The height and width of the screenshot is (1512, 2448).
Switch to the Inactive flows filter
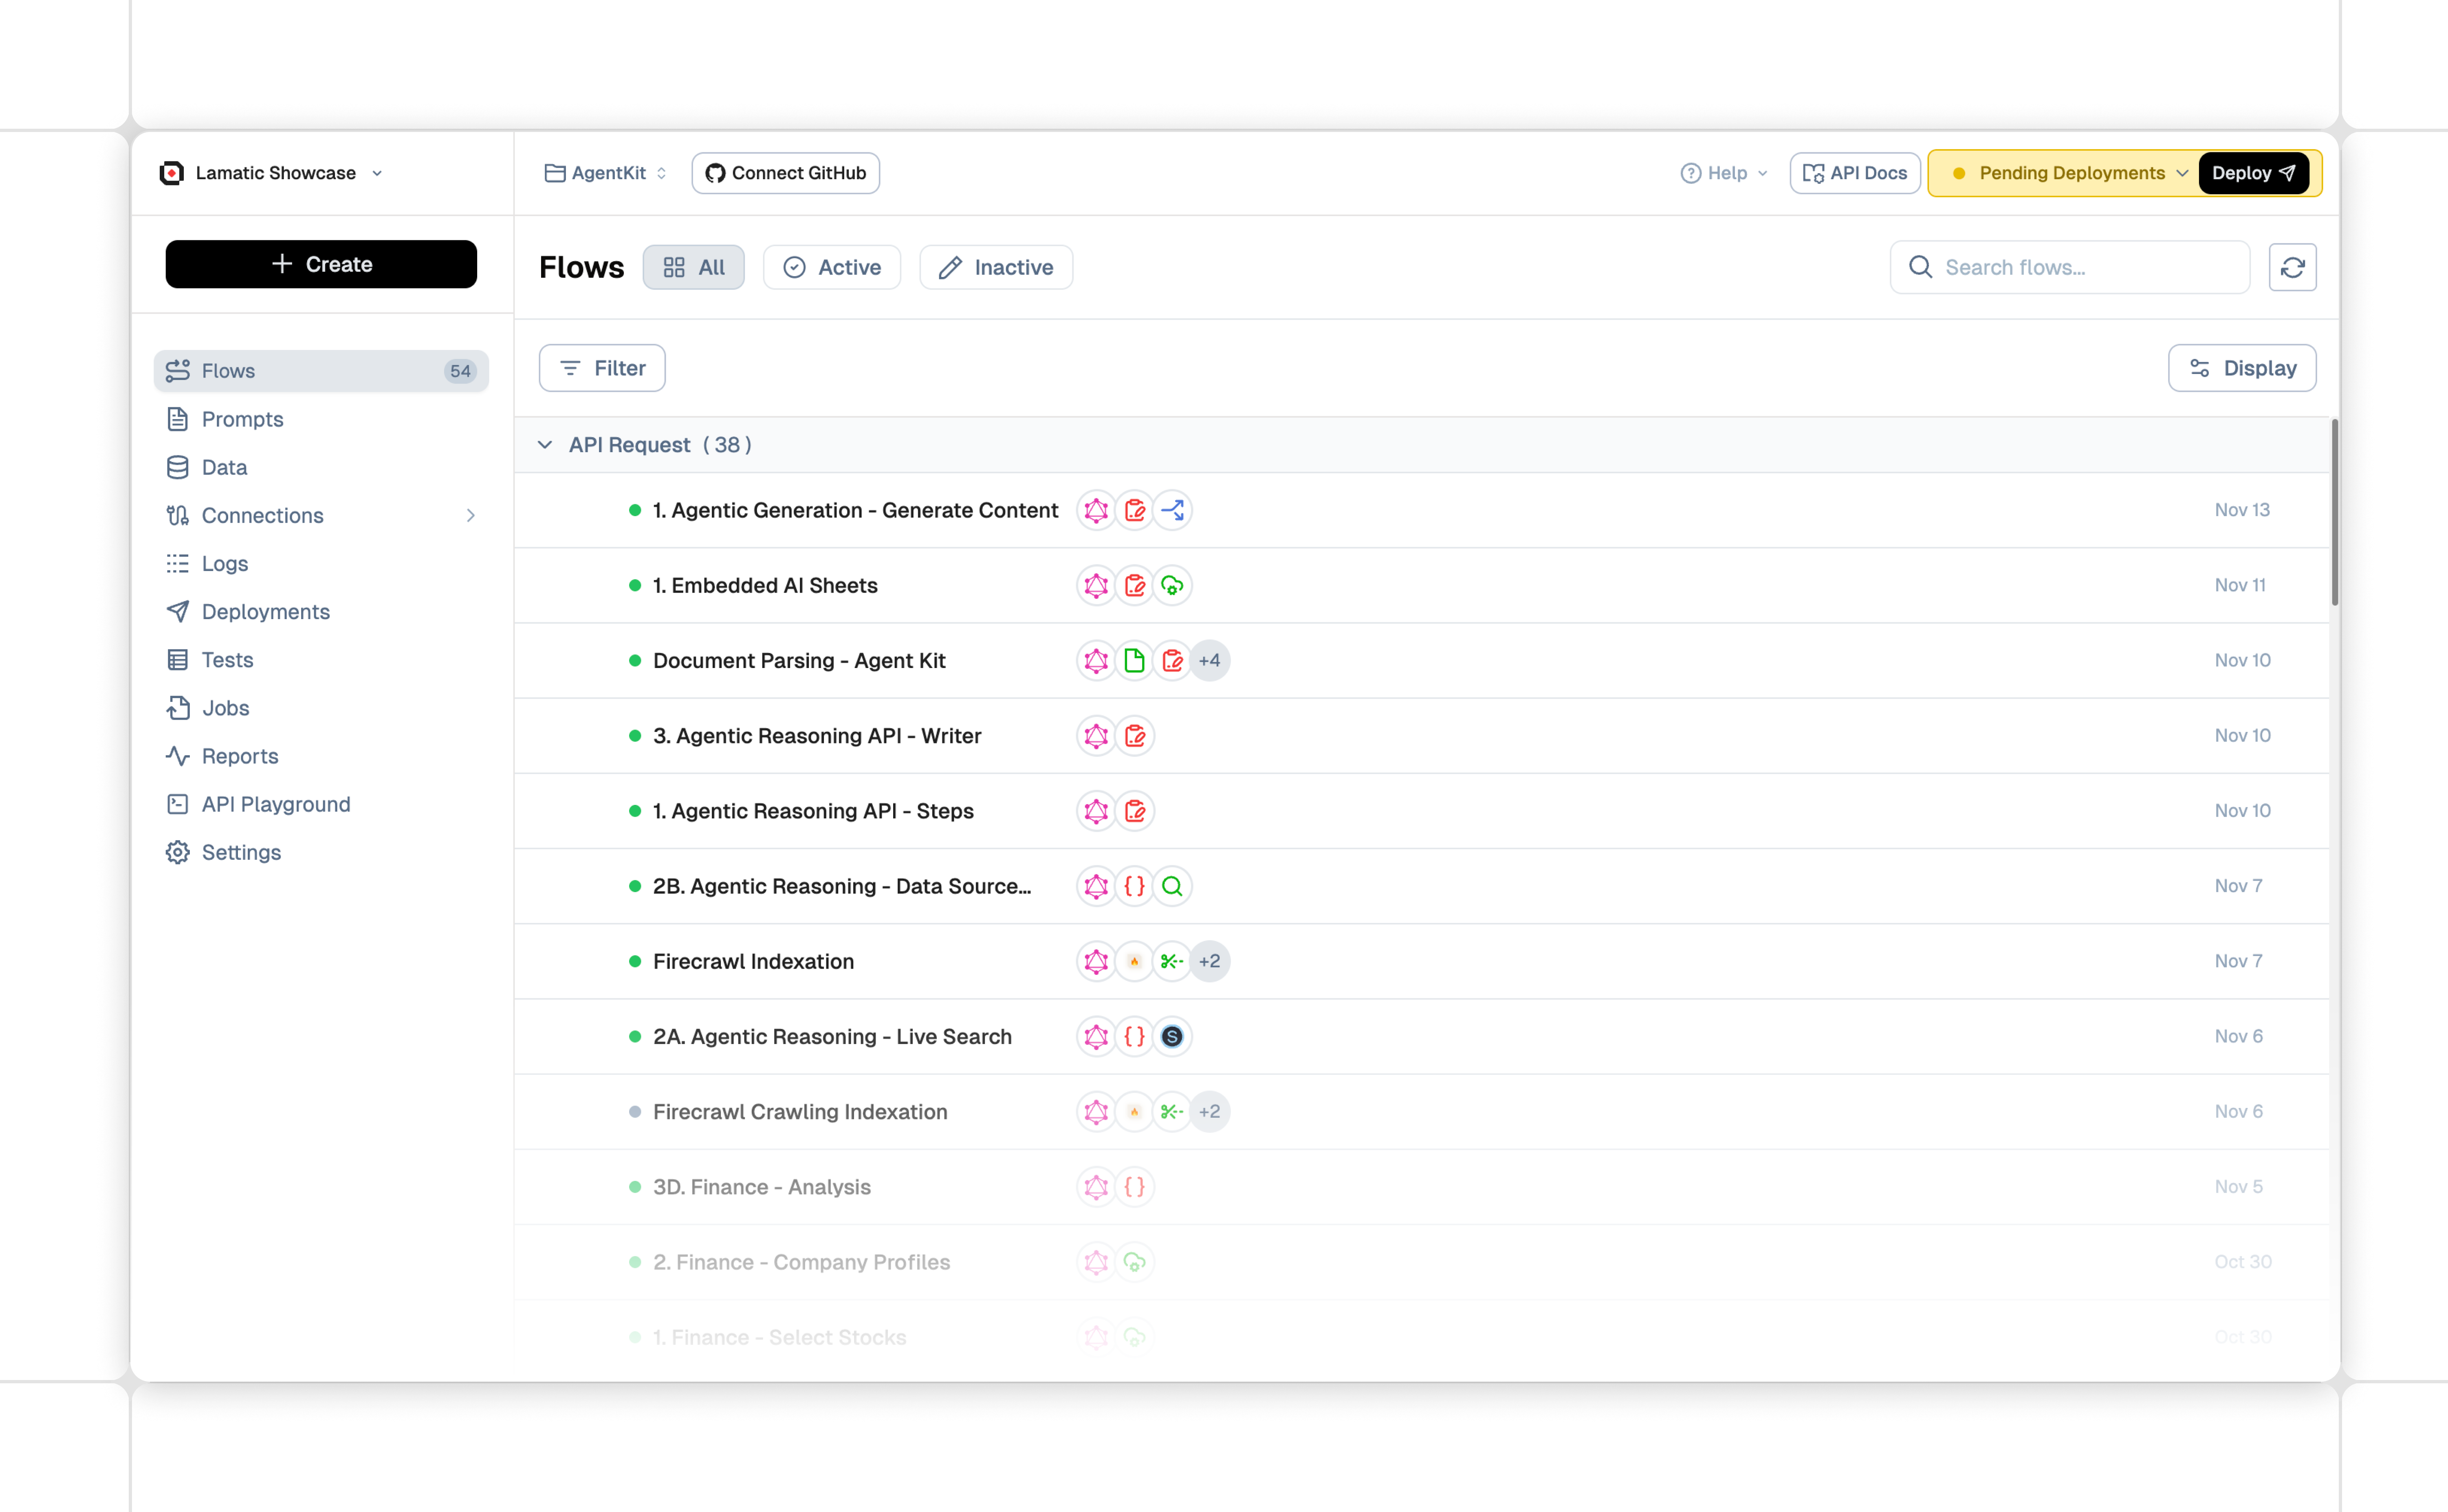(x=995, y=267)
